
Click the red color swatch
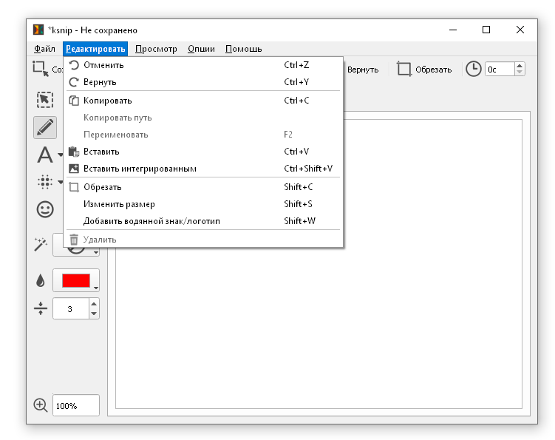point(75,280)
